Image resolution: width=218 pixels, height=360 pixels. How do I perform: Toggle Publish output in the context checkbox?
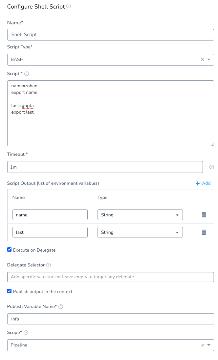10,291
